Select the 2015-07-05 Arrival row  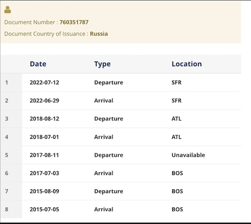[121, 209]
